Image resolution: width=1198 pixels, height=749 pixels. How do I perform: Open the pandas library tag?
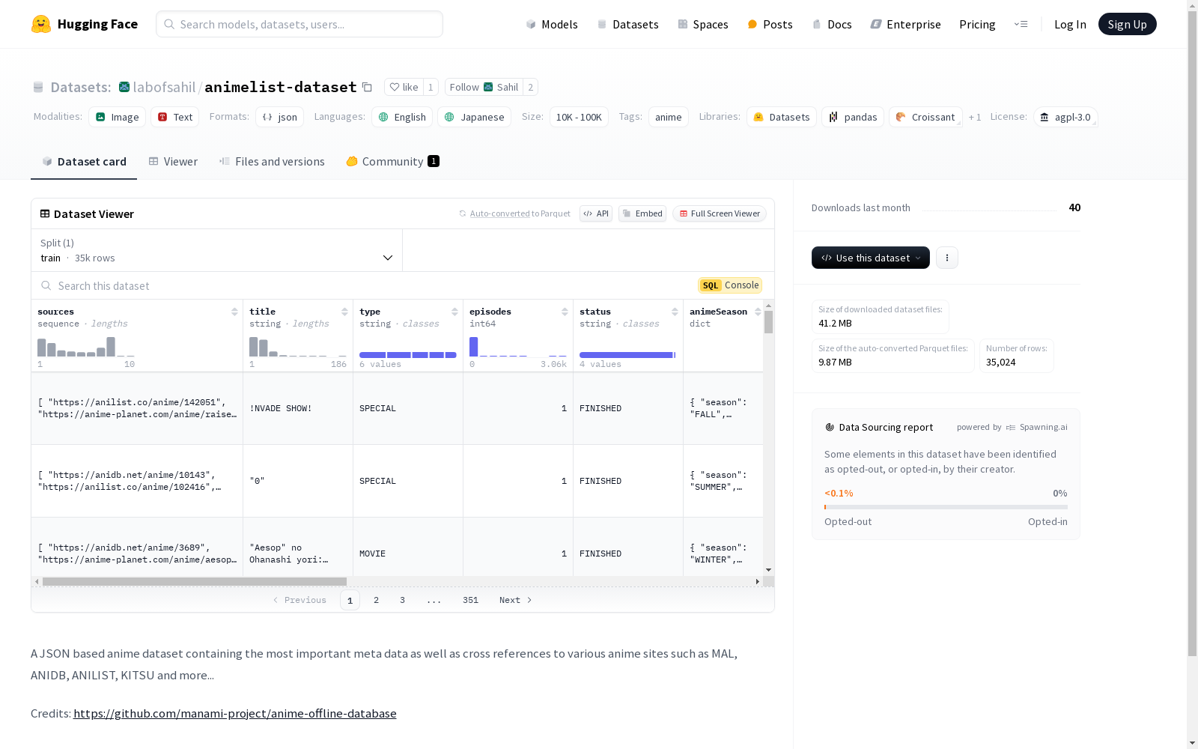tap(853, 117)
